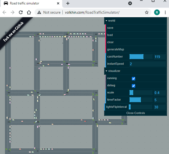The height and width of the screenshot is (154, 169).
Task: Click the instantSpeed value field
Action: tap(148, 64)
